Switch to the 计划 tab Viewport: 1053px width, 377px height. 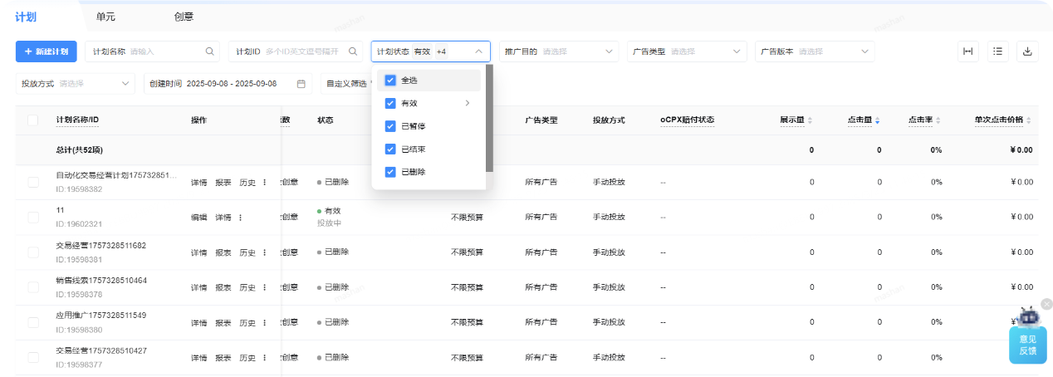(26, 16)
